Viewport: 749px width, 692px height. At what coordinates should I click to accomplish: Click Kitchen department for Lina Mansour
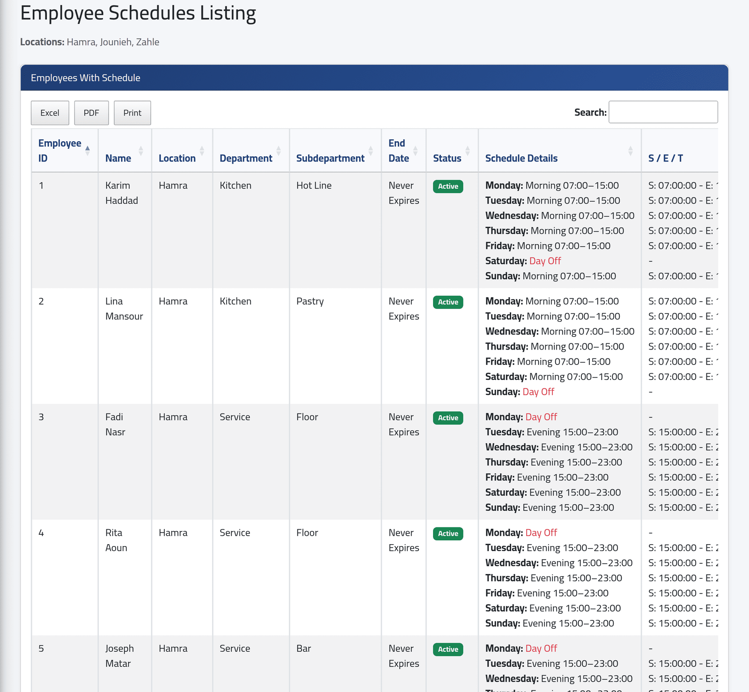[x=235, y=301]
